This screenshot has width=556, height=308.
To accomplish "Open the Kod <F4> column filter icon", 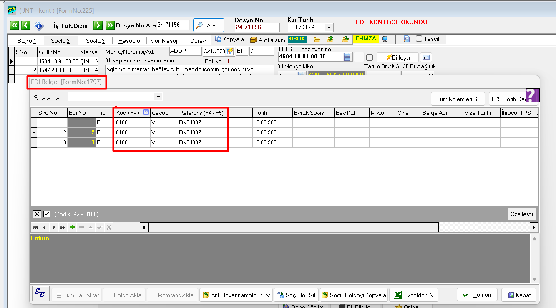I will (x=146, y=112).
